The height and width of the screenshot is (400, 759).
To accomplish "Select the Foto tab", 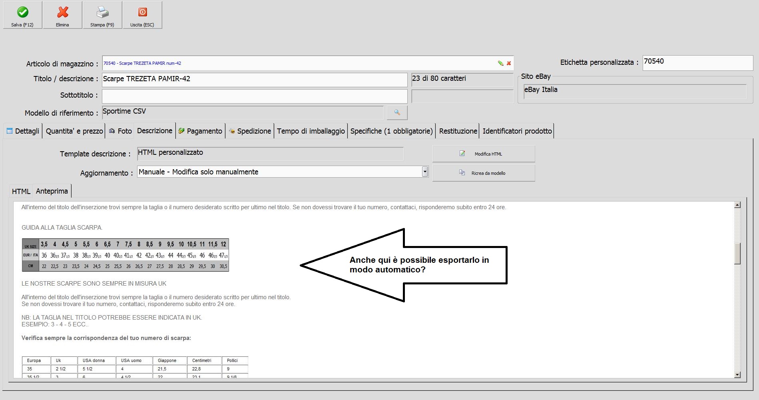I will [x=120, y=131].
